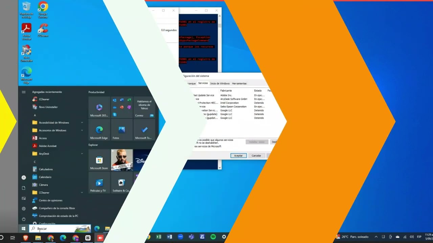433x243 pixels.
Task: Open the Revo Uninstaller desktop shortcut
Action: 26,53
